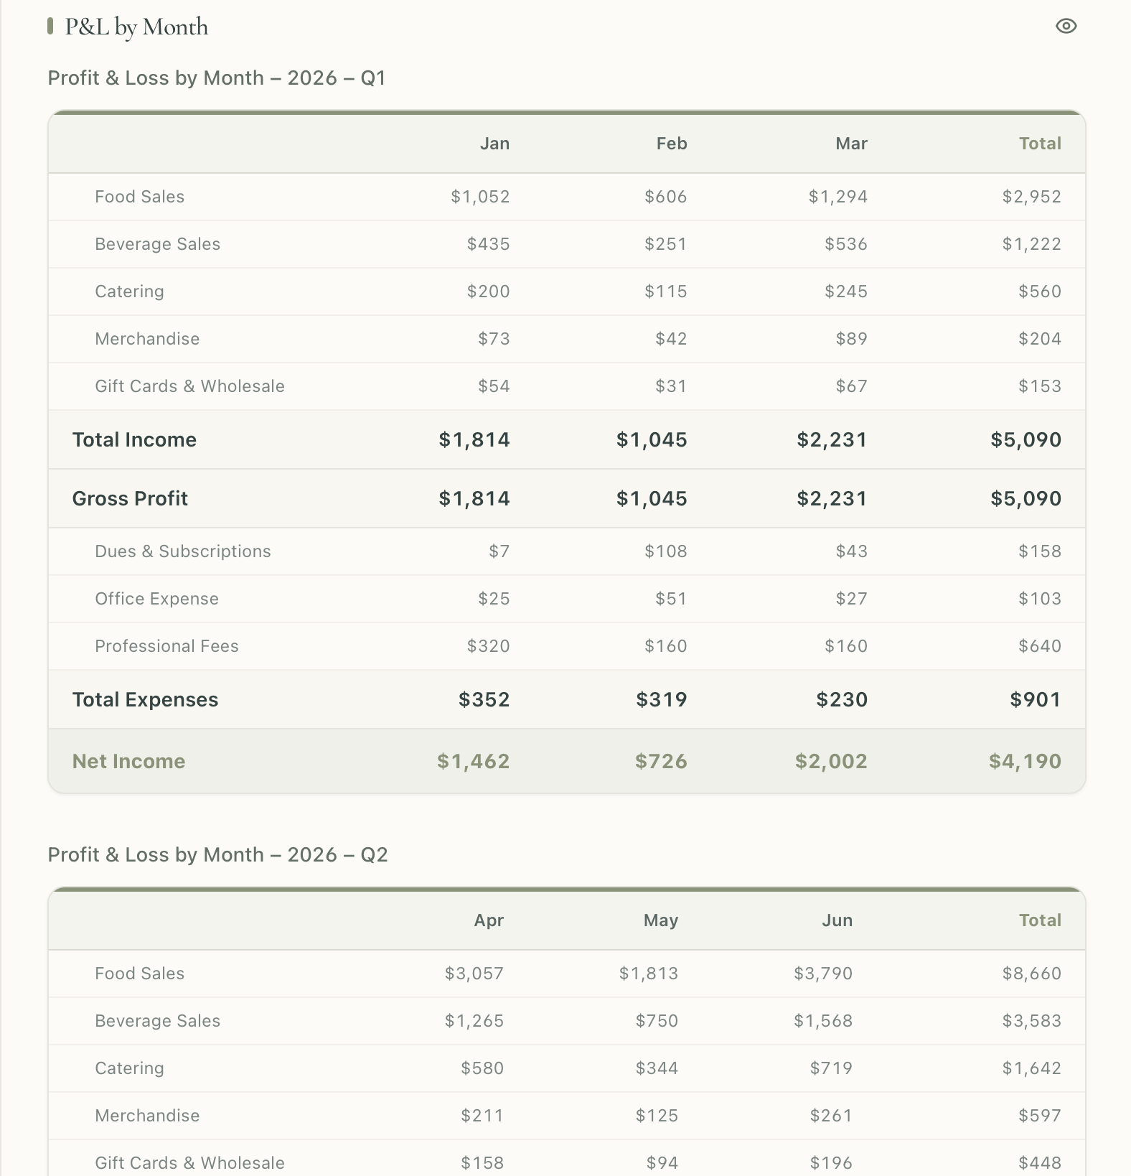Click the Total Expenses row label

point(145,699)
